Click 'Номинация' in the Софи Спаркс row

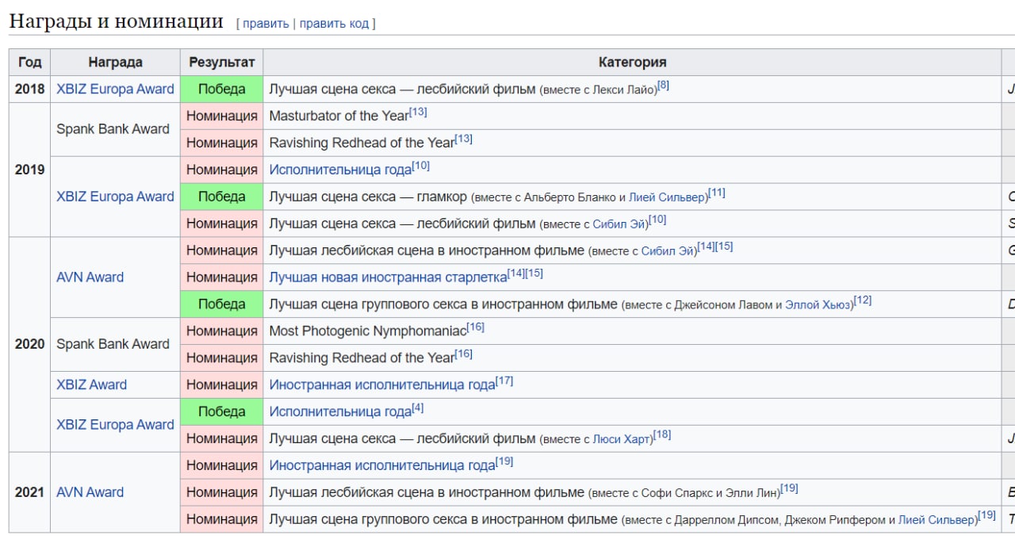click(222, 492)
